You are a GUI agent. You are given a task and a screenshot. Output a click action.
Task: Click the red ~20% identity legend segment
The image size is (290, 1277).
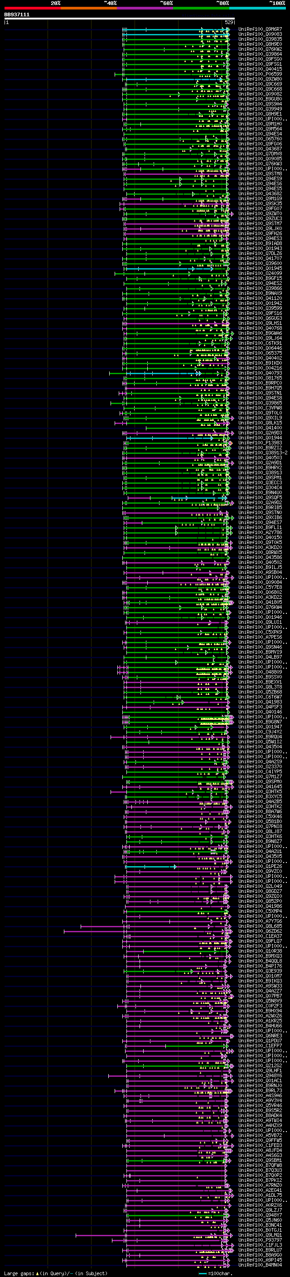tap(32, 8)
